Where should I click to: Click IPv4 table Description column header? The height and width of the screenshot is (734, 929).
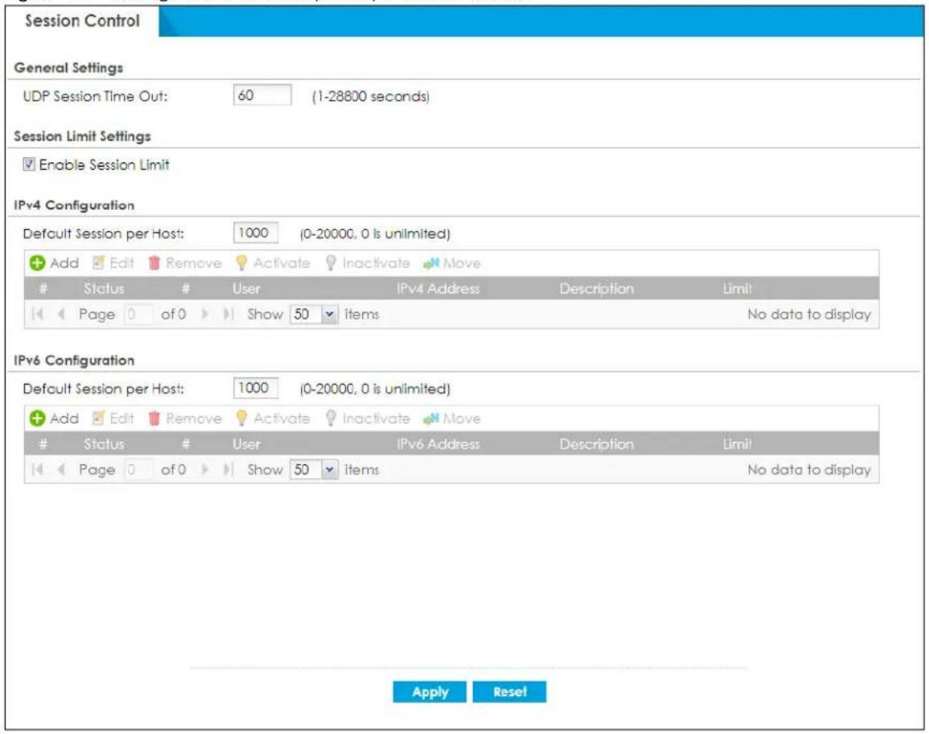(x=597, y=288)
